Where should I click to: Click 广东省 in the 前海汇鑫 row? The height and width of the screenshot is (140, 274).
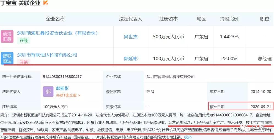pyautogui.click(x=201, y=37)
